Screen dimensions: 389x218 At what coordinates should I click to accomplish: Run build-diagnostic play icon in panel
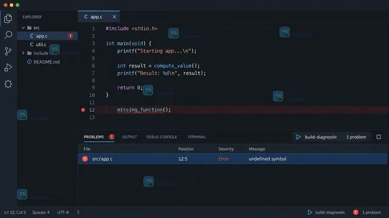(x=298, y=137)
